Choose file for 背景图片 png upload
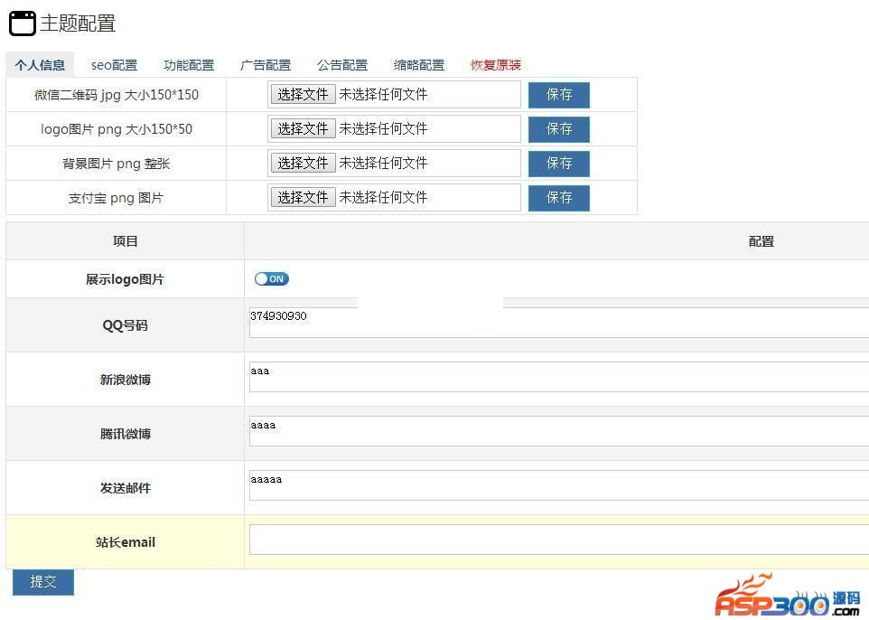 [x=303, y=163]
